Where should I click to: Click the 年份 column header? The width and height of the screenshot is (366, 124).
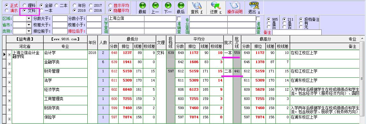click(92, 42)
